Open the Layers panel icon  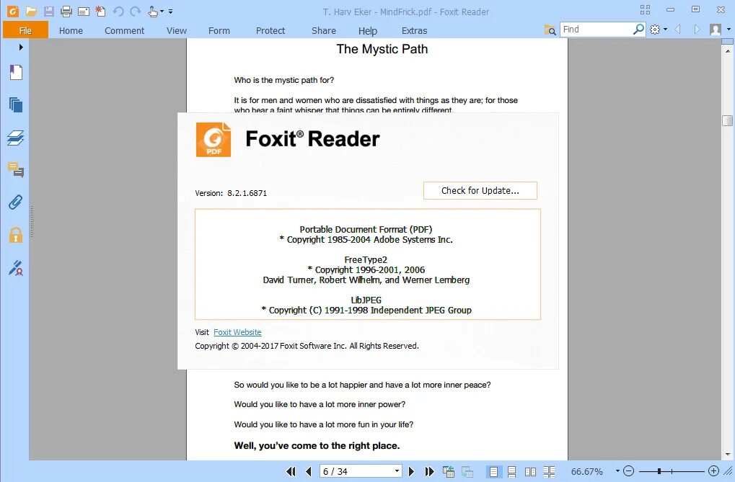click(x=16, y=138)
